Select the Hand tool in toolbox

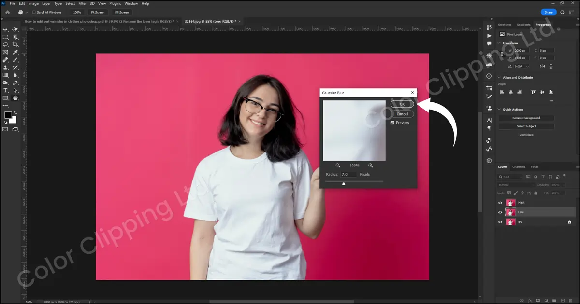pyautogui.click(x=15, y=98)
